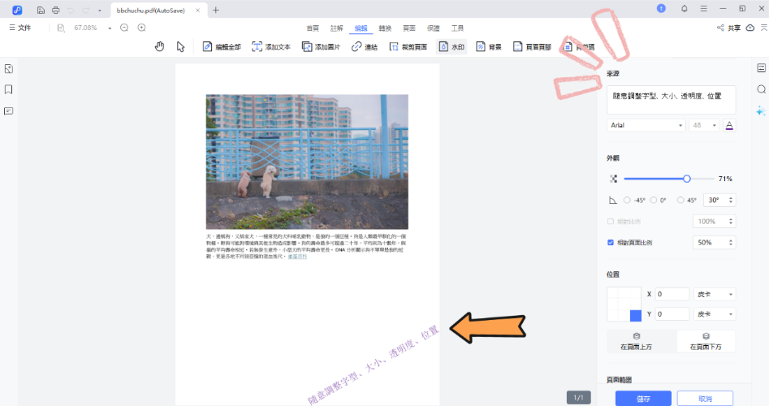
Task: Switch to the Convert (轉換) tab
Action: (x=385, y=28)
